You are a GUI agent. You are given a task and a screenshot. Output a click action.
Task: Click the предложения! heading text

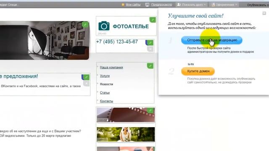pos(19,76)
